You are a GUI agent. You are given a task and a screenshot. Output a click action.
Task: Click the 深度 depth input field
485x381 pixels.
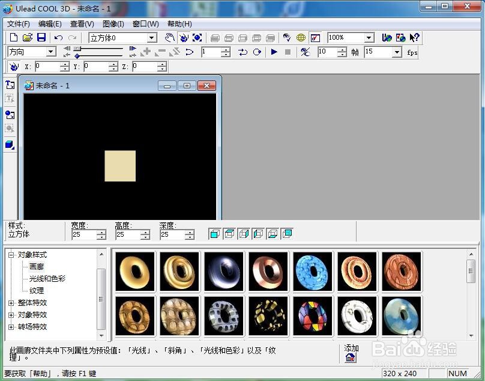pos(173,235)
